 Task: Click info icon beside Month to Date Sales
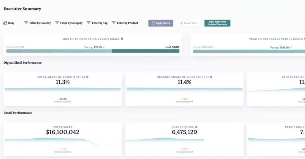point(122,39)
